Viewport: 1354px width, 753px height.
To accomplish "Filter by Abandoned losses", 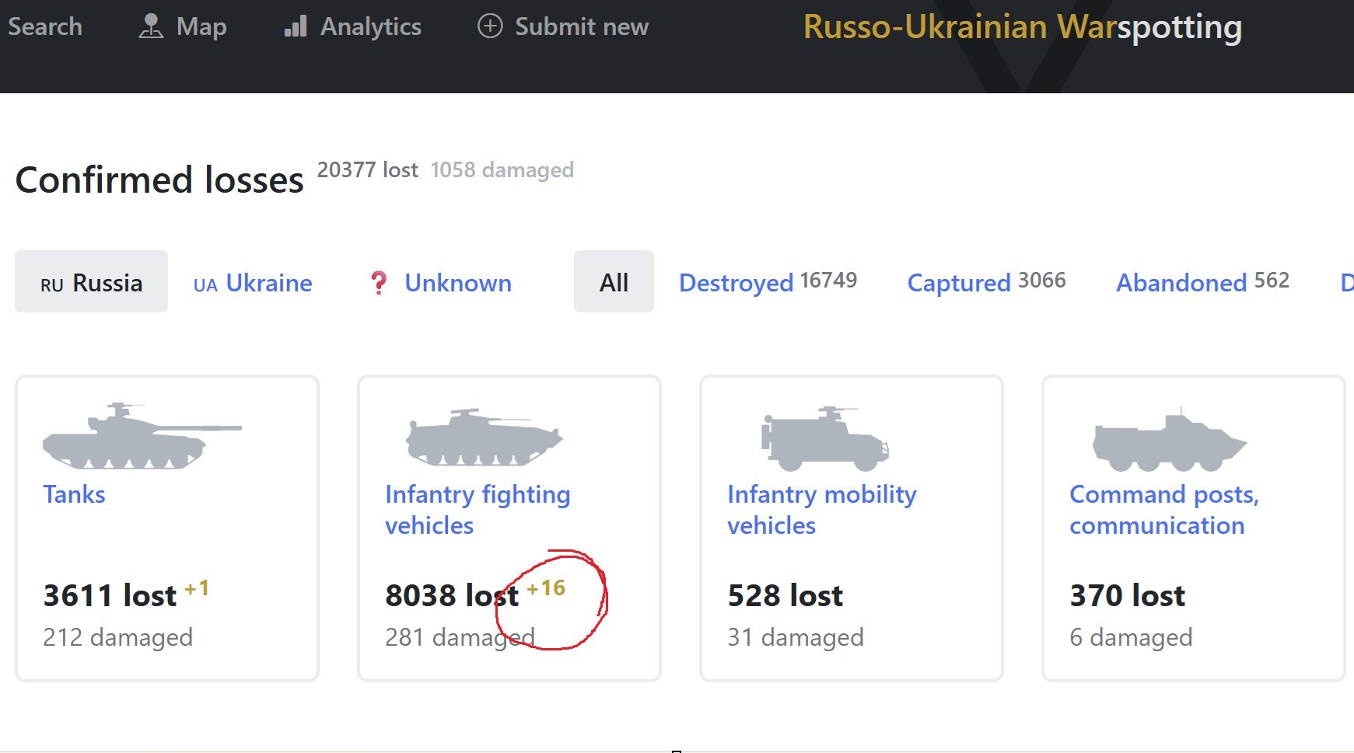I will pos(1181,283).
